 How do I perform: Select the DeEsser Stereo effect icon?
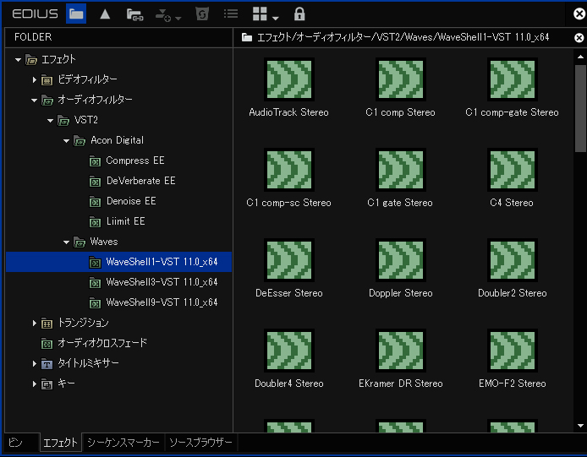click(x=289, y=260)
